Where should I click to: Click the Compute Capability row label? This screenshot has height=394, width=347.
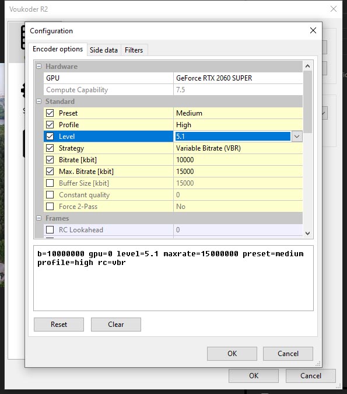(x=77, y=90)
